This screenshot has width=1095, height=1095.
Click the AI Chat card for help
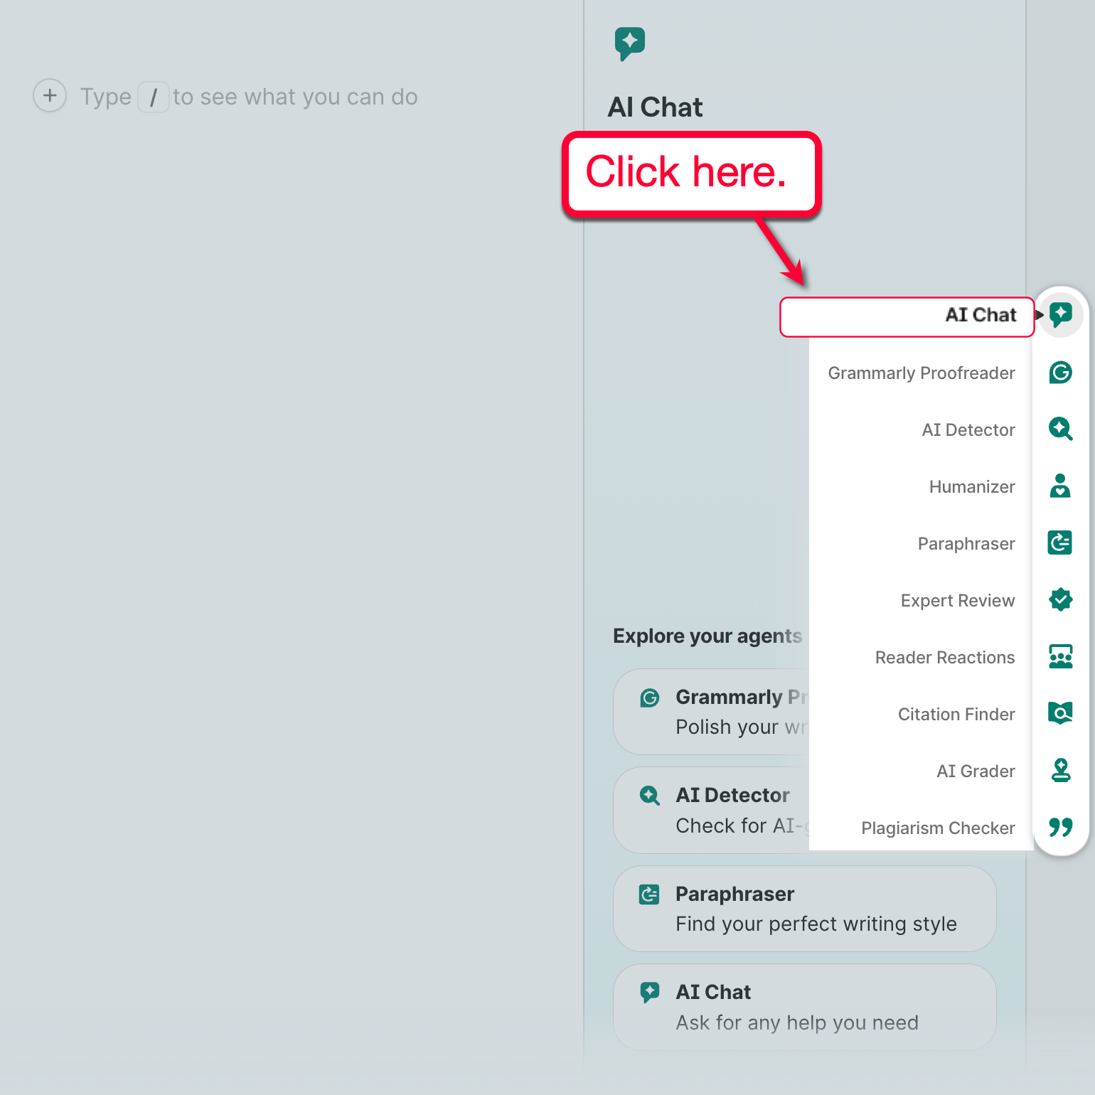[803, 1006]
